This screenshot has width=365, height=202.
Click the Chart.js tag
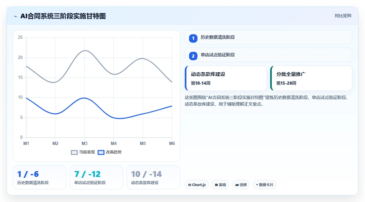tap(197, 185)
